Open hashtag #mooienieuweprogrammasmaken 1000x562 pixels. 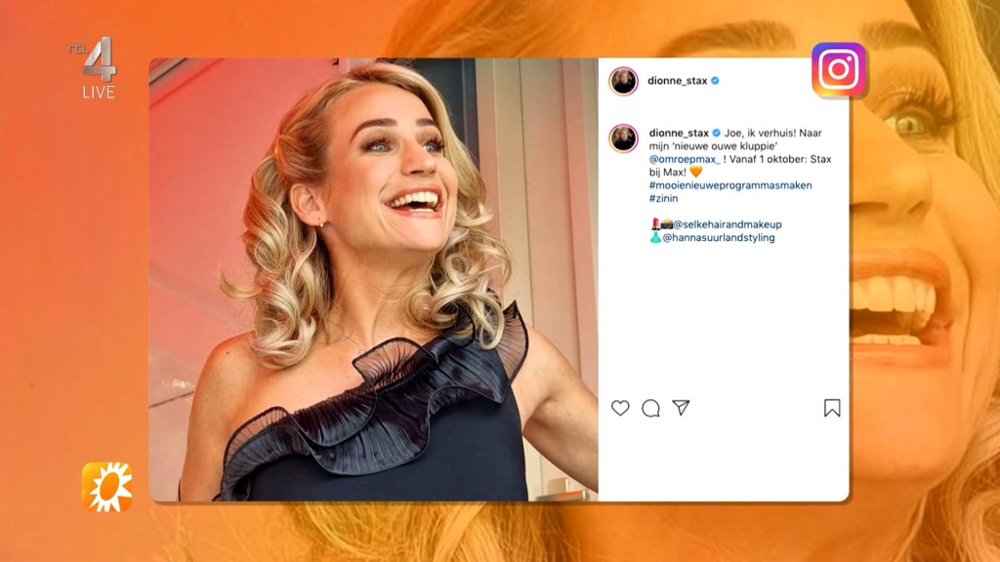[x=730, y=184]
